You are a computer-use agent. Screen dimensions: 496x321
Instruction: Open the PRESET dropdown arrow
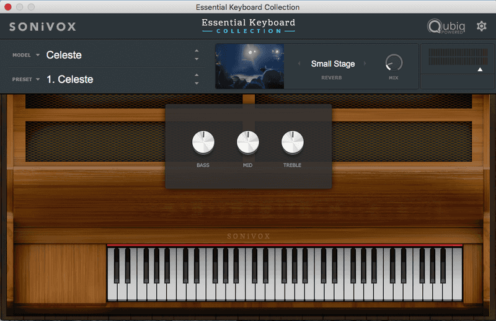[38, 79]
